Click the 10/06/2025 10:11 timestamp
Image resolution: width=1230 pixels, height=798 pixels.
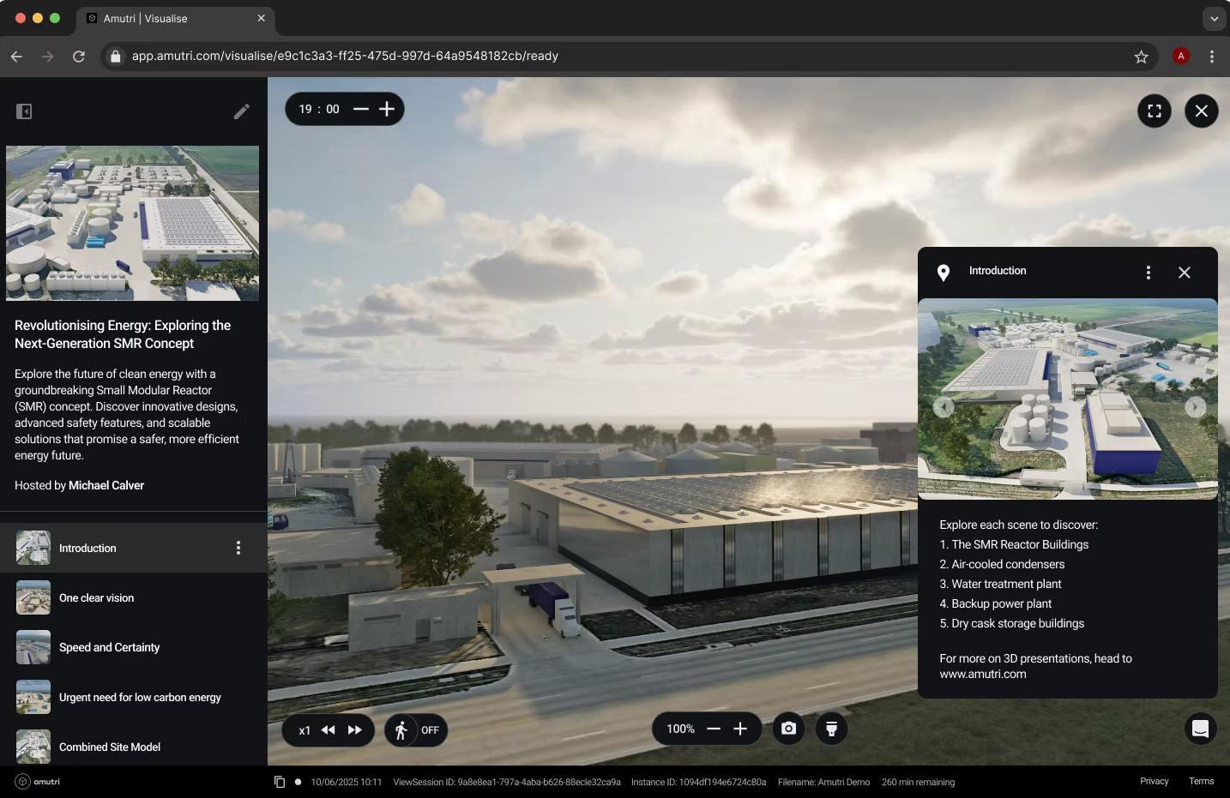coord(347,782)
